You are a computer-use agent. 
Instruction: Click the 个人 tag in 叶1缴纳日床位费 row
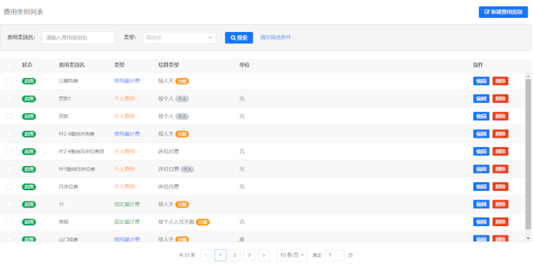tap(187, 169)
